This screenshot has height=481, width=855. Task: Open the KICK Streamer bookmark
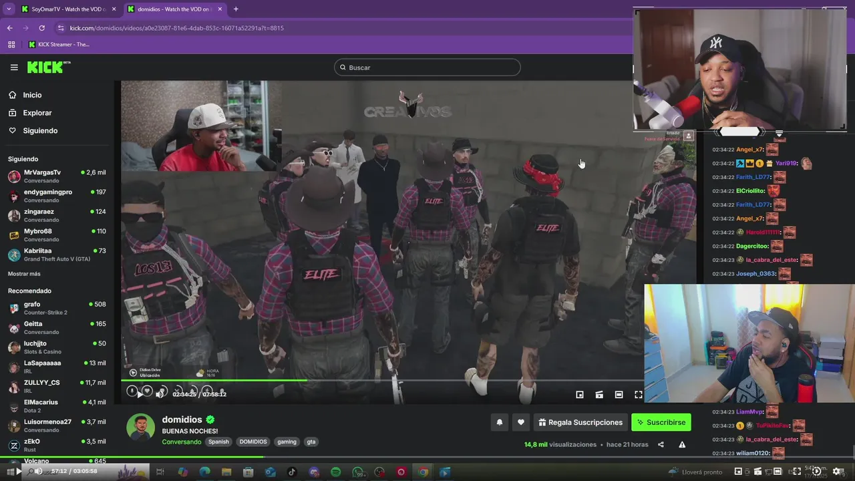coord(59,45)
